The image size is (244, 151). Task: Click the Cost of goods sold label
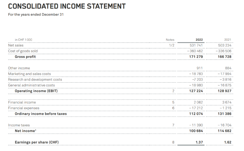[23, 51]
